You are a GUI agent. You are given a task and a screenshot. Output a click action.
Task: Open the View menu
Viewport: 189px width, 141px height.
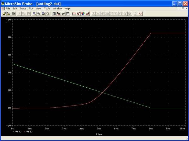coord(38,8)
